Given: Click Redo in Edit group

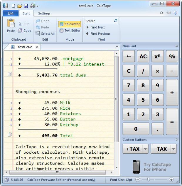Looking at the screenshot, I should [x=43, y=27].
